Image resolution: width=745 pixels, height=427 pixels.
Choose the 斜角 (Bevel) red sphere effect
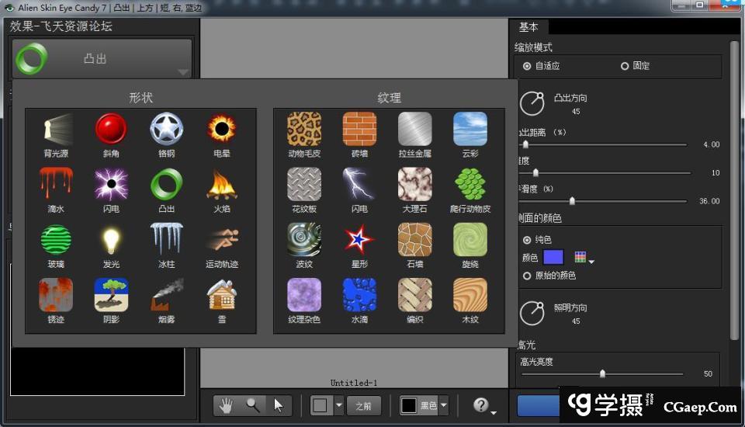(x=111, y=129)
